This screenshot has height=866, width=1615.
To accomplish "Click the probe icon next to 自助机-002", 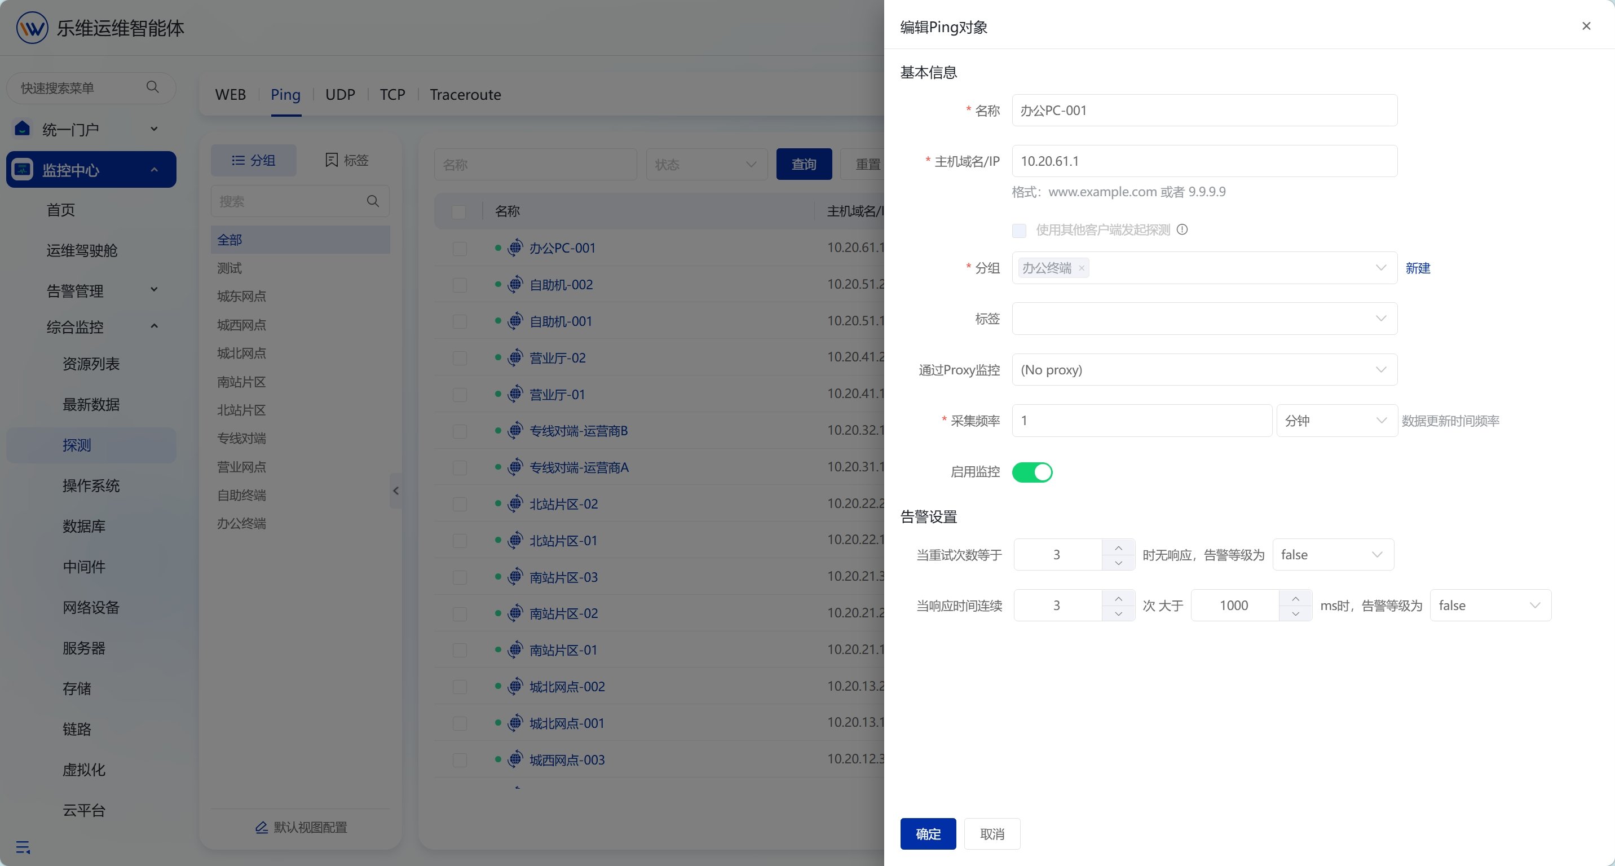I will point(515,284).
